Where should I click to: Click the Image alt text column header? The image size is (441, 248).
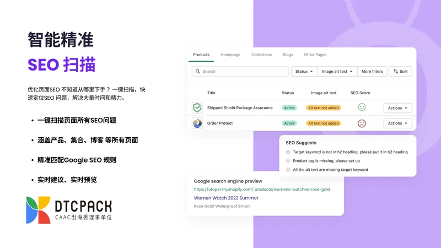point(324,93)
